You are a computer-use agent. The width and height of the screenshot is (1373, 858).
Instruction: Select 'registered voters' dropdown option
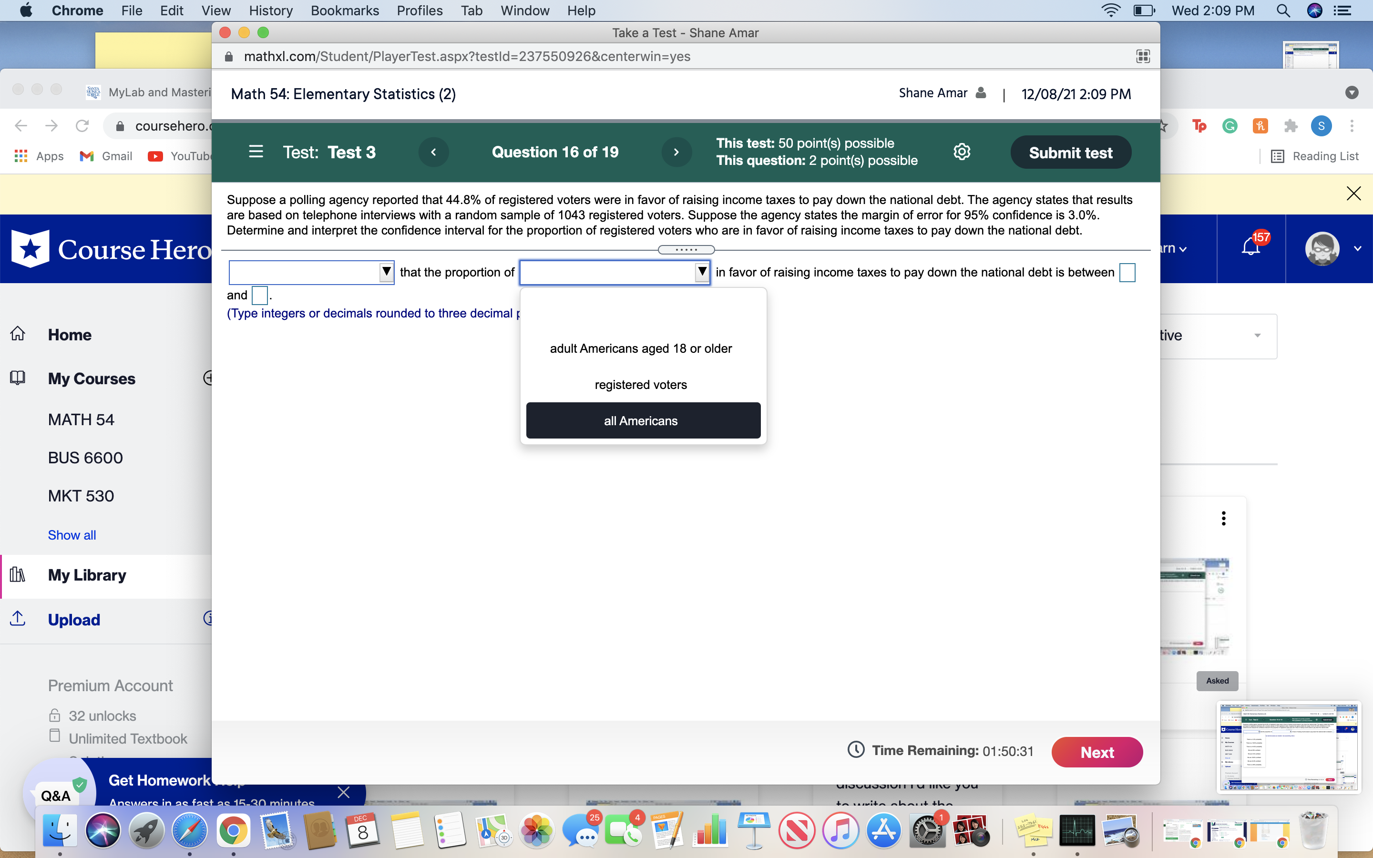point(641,384)
